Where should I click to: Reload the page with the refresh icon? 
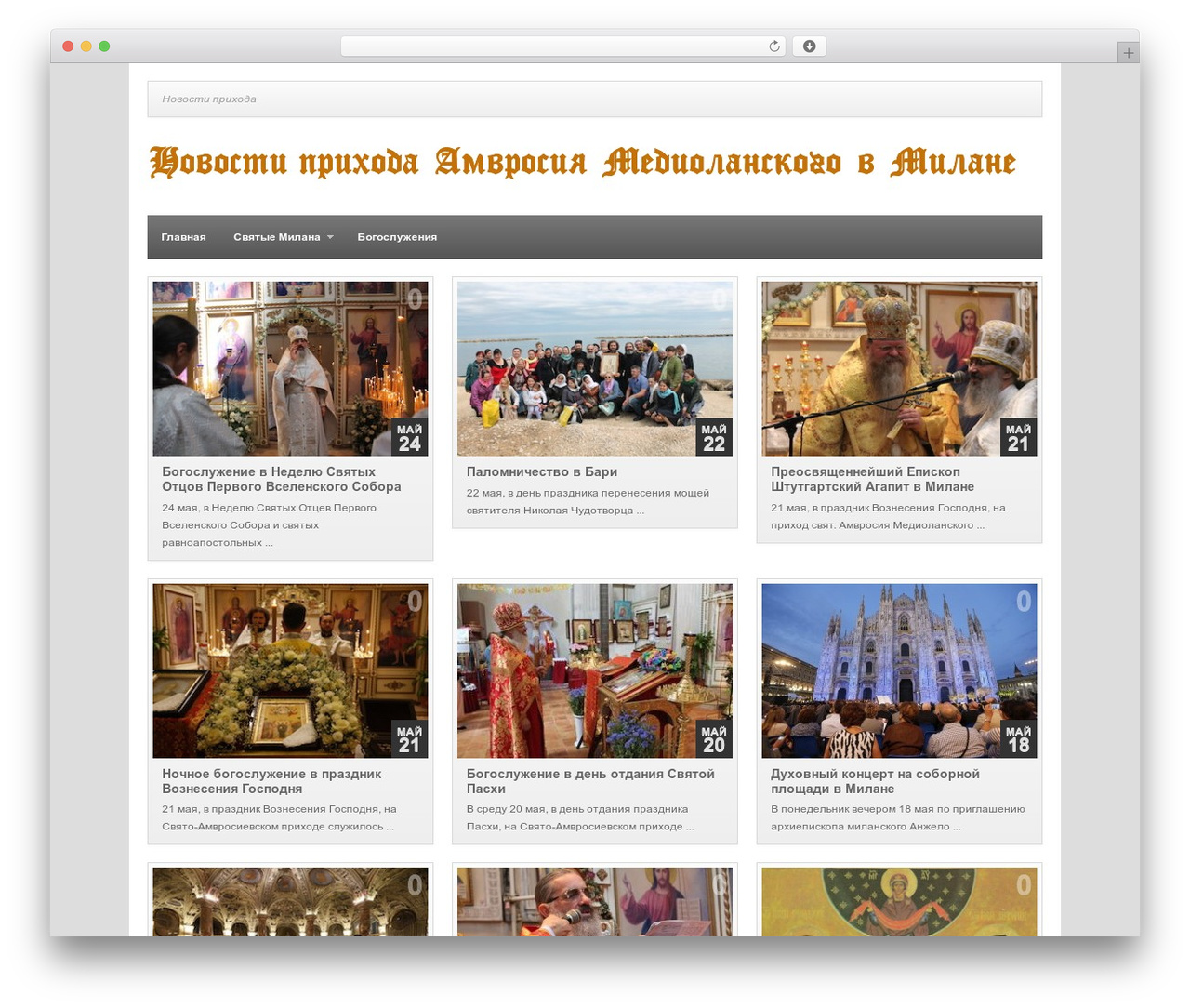pyautogui.click(x=773, y=46)
